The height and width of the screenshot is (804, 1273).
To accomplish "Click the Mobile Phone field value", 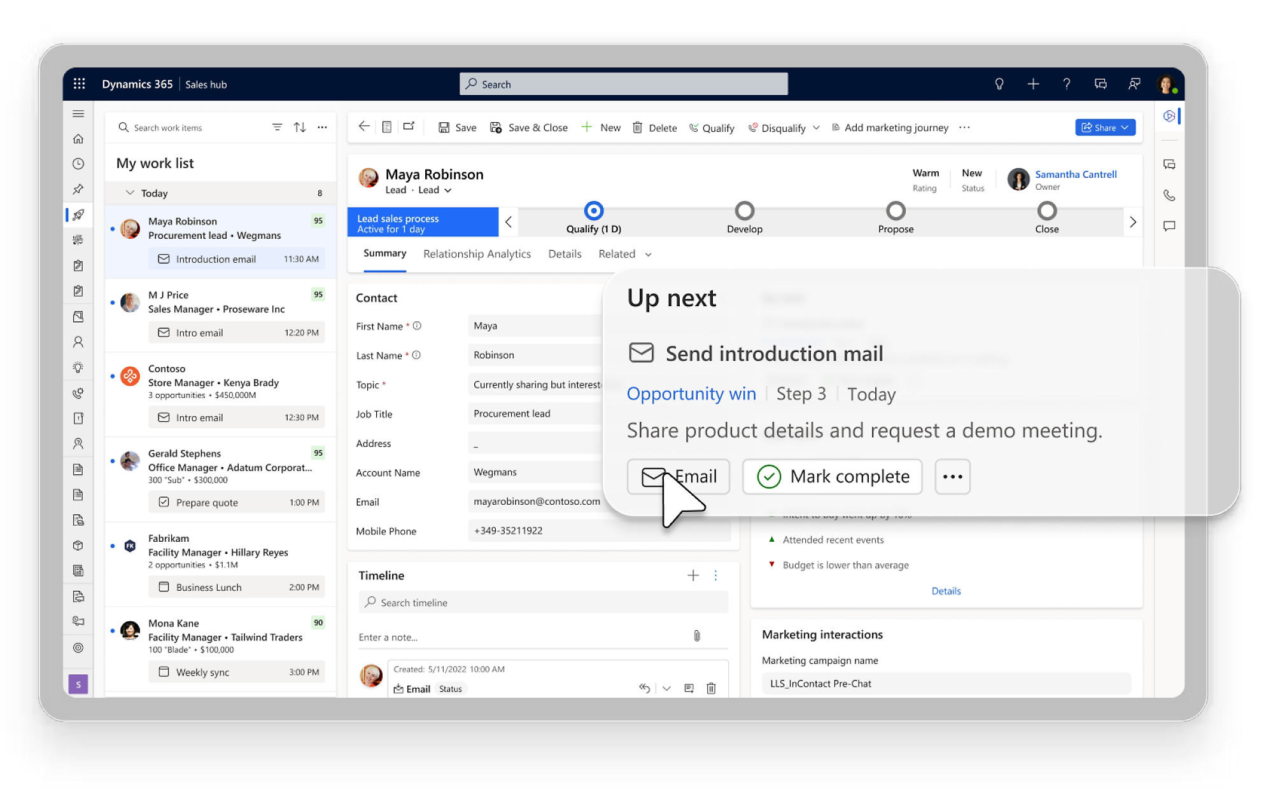I will click(x=599, y=531).
